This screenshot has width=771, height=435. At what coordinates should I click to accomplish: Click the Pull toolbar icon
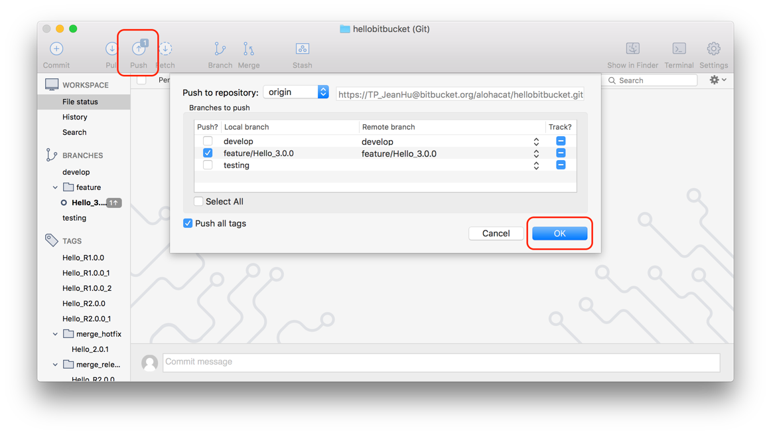[x=111, y=48]
